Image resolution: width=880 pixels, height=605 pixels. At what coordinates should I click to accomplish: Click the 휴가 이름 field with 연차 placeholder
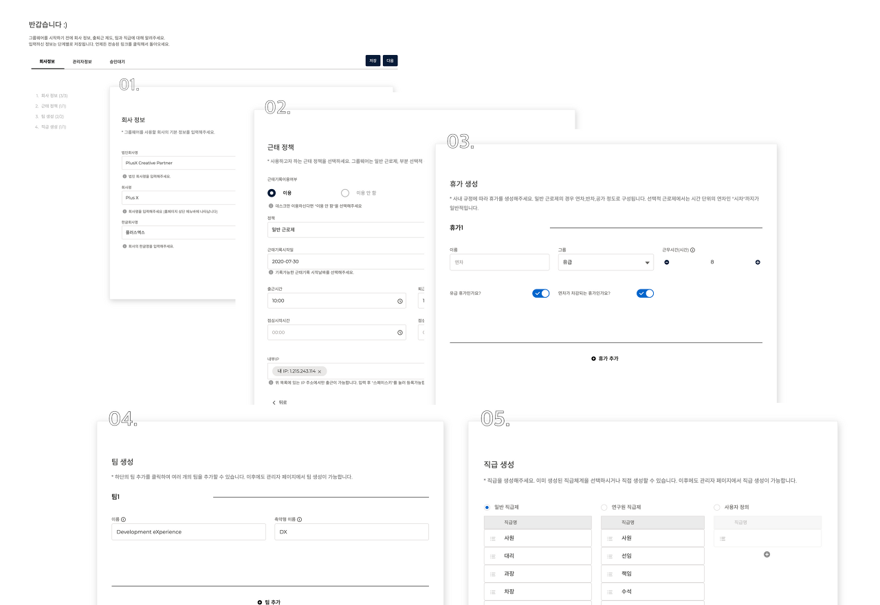coord(500,262)
